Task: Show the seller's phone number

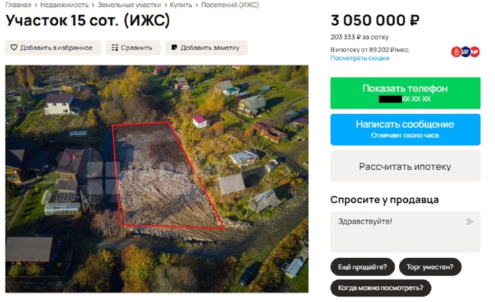Action: click(x=405, y=93)
